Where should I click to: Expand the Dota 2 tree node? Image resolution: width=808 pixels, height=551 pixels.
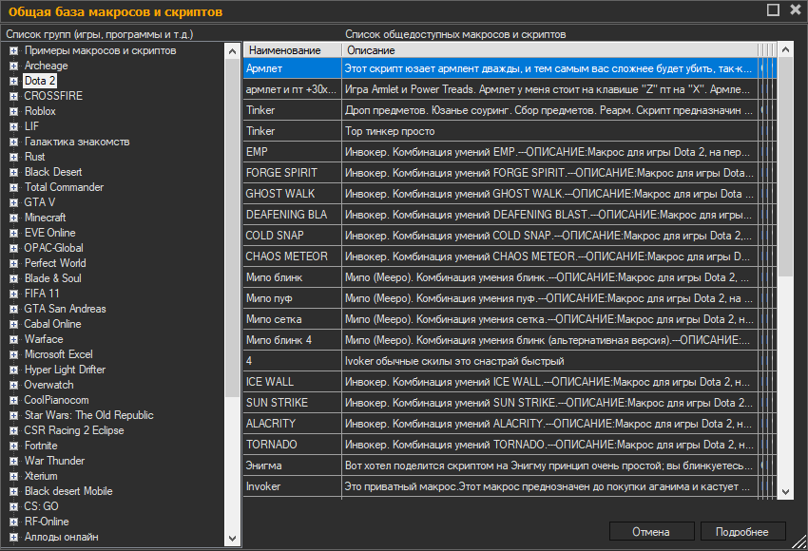click(14, 82)
